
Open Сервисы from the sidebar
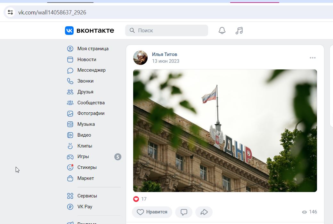coord(87,196)
